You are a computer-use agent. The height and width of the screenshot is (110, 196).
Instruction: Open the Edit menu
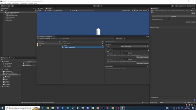coord(5,3)
